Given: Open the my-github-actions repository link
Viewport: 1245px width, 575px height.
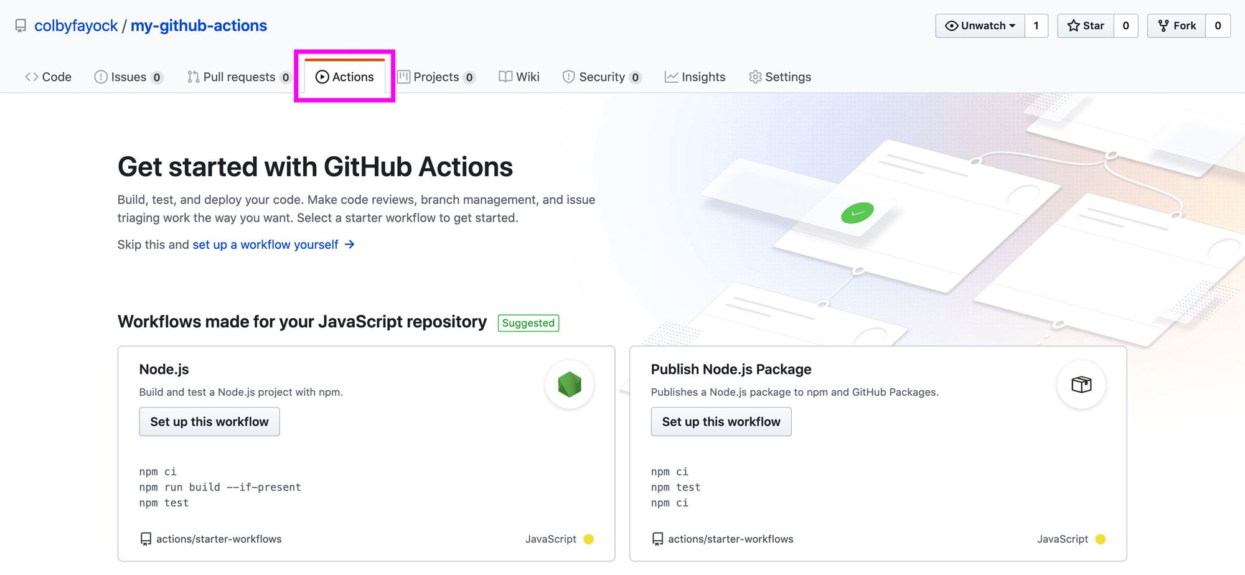Looking at the screenshot, I should (199, 26).
